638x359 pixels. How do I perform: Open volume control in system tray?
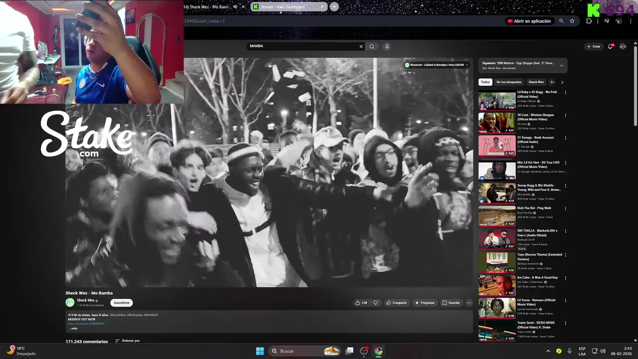tap(603, 351)
